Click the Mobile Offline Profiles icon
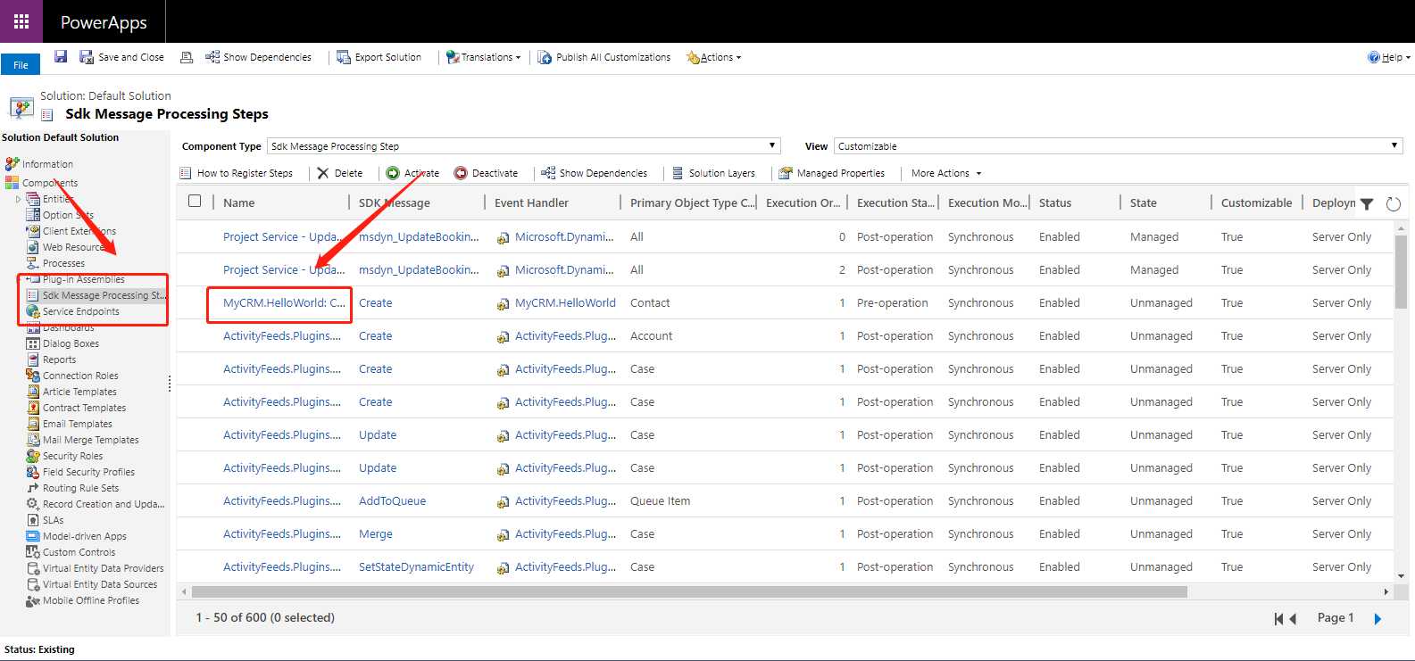Image resolution: width=1415 pixels, height=661 pixels. [x=33, y=600]
